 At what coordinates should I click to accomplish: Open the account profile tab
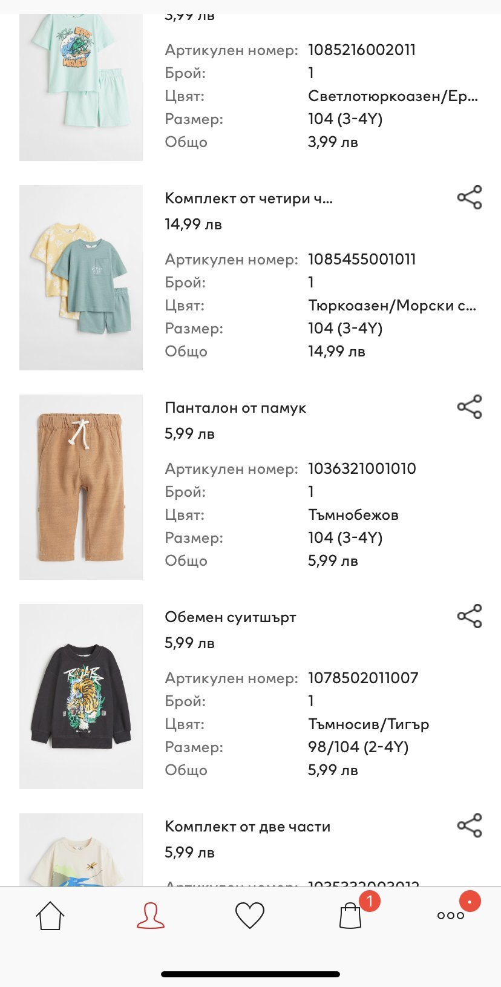point(150,916)
